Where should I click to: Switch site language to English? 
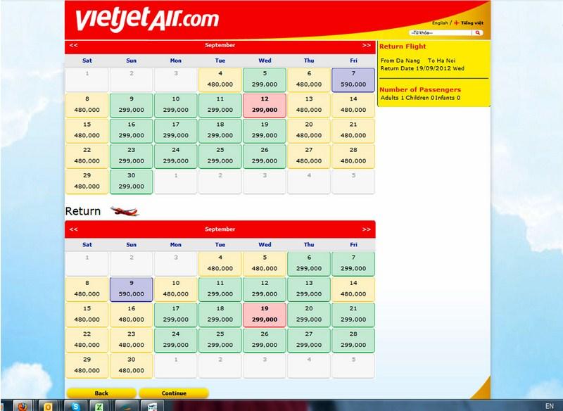(440, 23)
